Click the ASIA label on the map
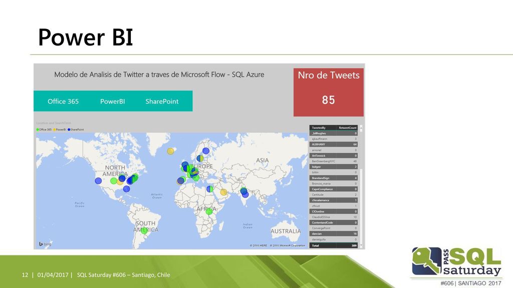The height and width of the screenshot is (288, 513). pos(262,160)
